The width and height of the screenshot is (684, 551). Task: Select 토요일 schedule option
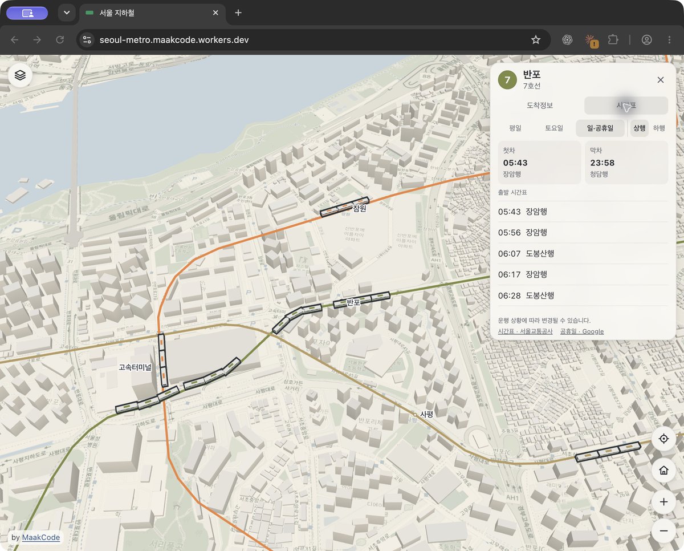tap(554, 128)
